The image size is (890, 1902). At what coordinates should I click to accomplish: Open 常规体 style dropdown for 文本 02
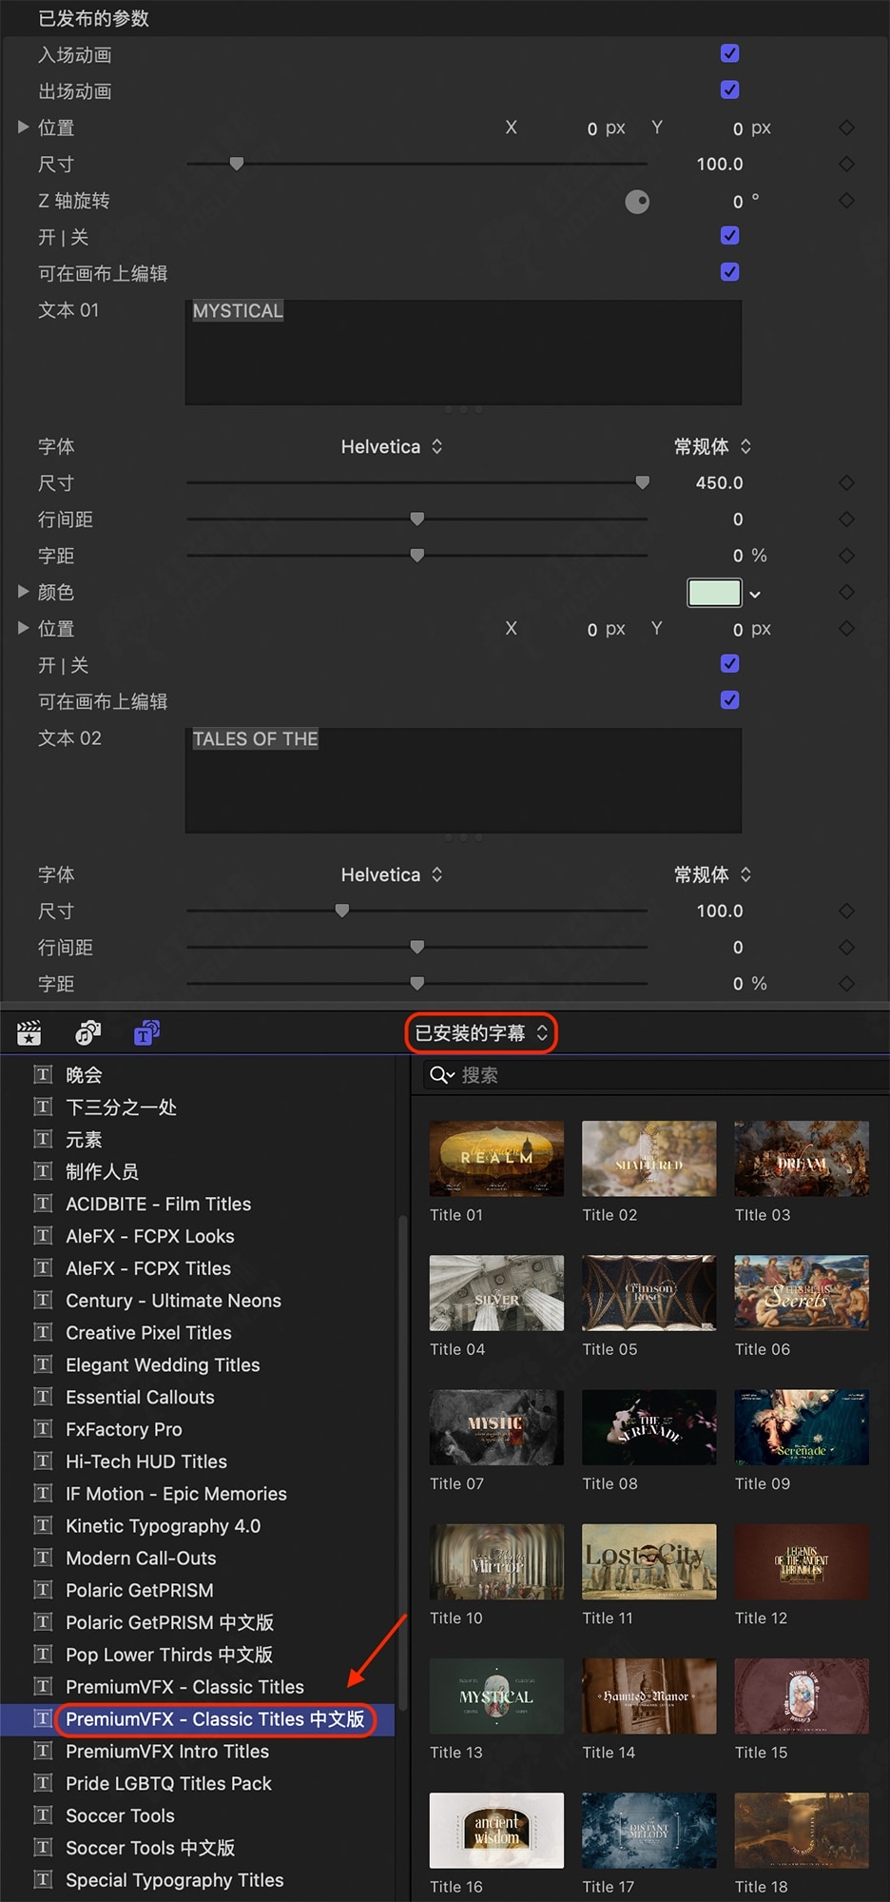pyautogui.click(x=712, y=874)
